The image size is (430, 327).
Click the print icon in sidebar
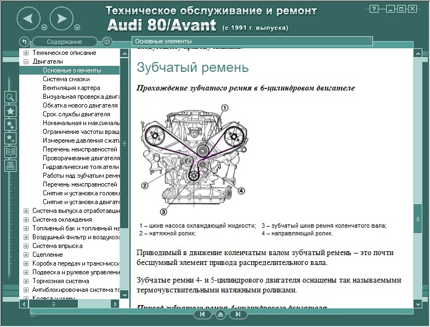[10, 166]
